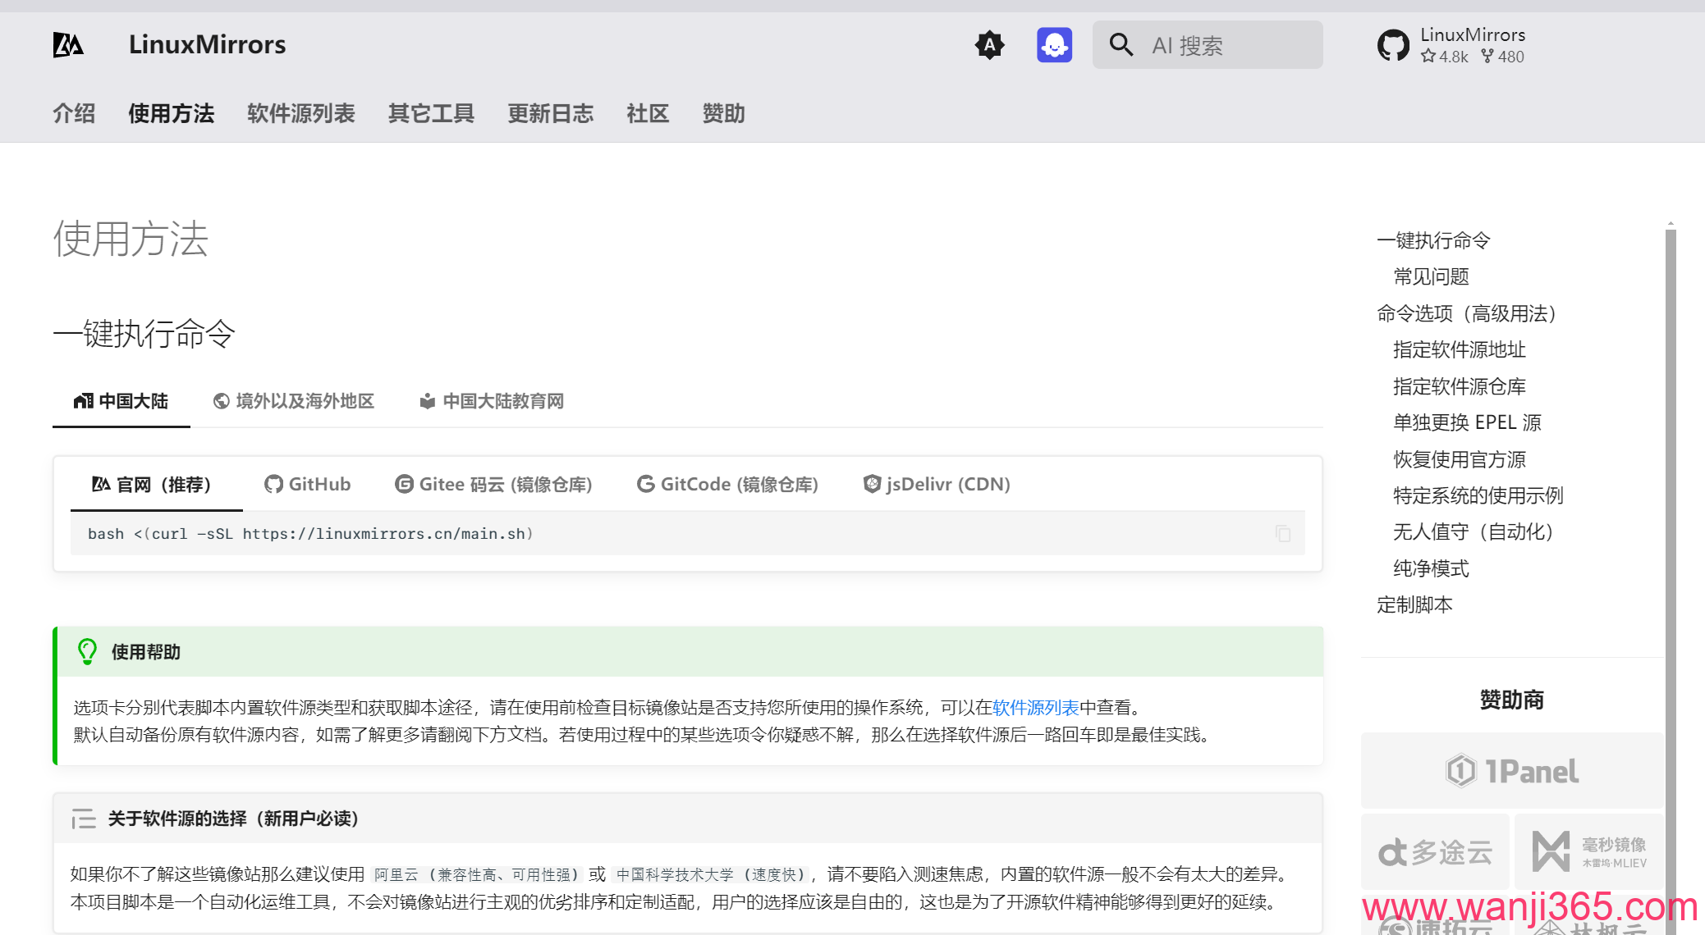
Task: Open the 更新日志 navigation tab
Action: click(550, 113)
